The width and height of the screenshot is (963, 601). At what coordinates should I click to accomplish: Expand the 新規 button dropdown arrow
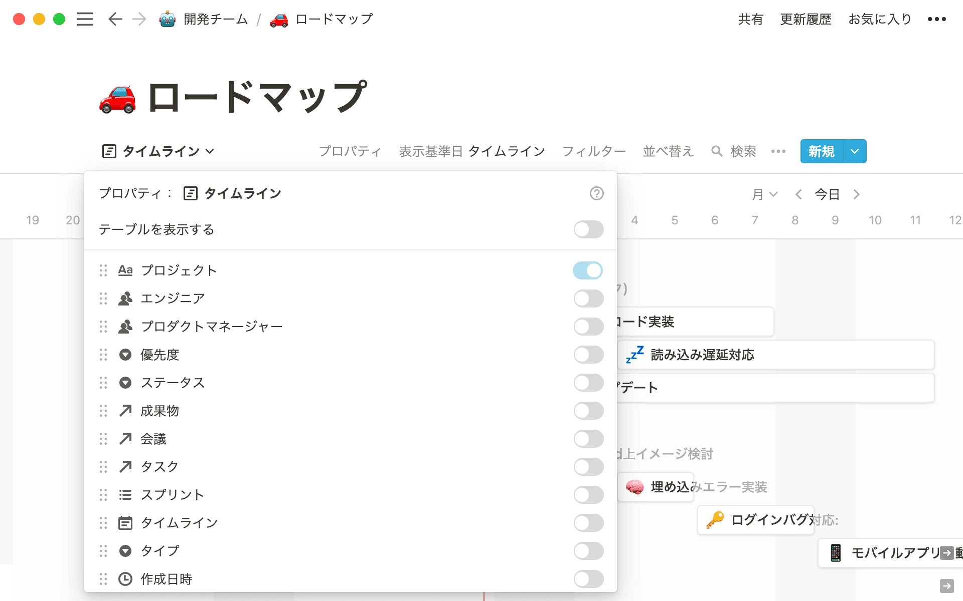(854, 151)
